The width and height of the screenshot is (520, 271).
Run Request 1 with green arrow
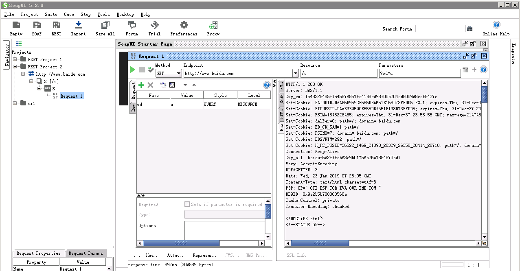[132, 70]
